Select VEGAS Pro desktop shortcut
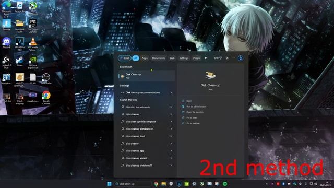The height and width of the screenshot is (188, 334). [x=20, y=44]
